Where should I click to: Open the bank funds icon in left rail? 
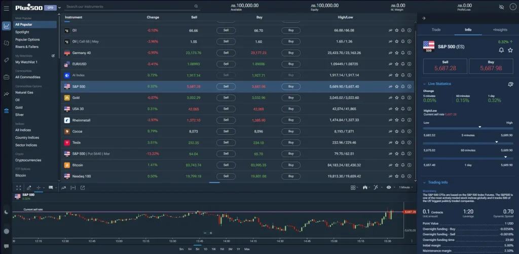6,111
